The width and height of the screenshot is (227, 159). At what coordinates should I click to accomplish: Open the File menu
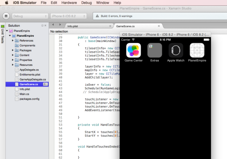pyautogui.click(x=44, y=2)
